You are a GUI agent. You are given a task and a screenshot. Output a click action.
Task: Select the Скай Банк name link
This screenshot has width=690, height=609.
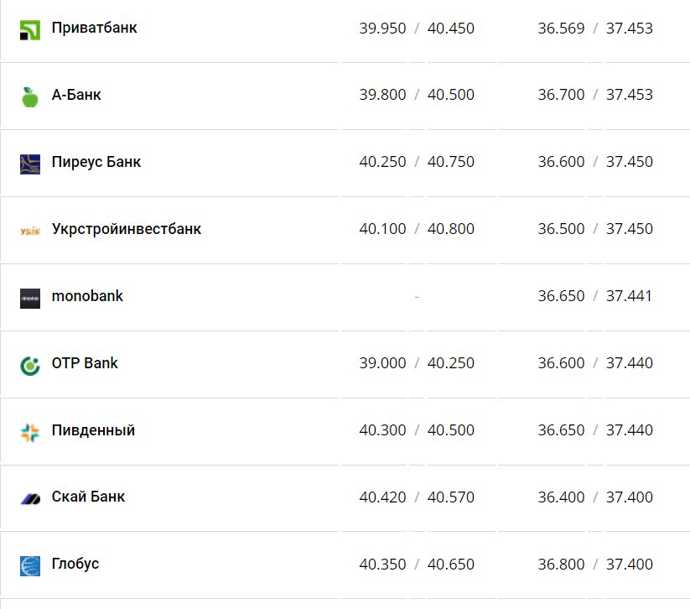(88, 497)
